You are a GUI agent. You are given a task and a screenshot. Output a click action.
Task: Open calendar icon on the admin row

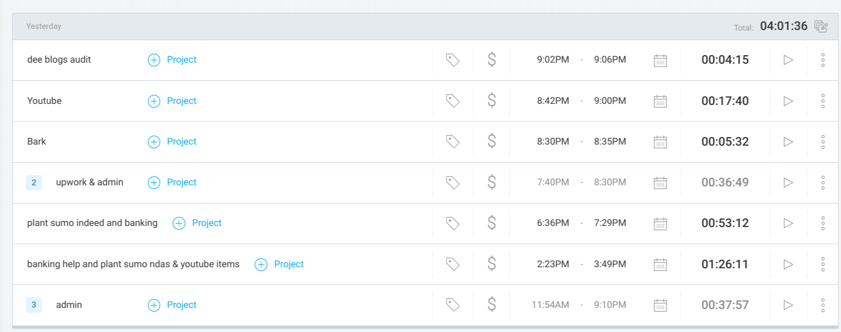[x=660, y=305]
